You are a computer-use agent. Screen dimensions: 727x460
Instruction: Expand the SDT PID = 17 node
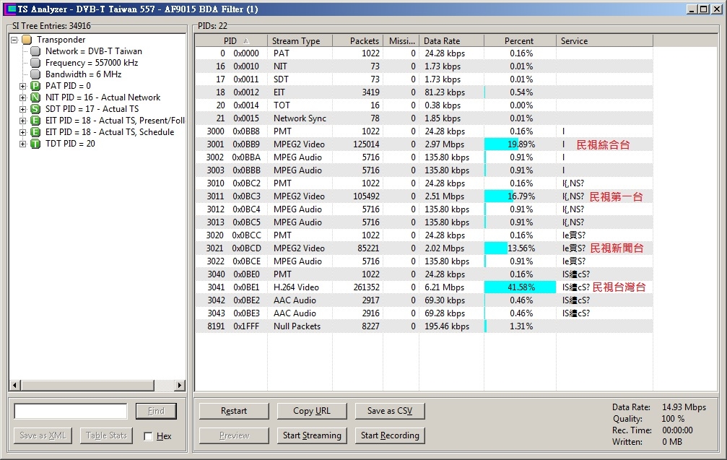[22, 110]
